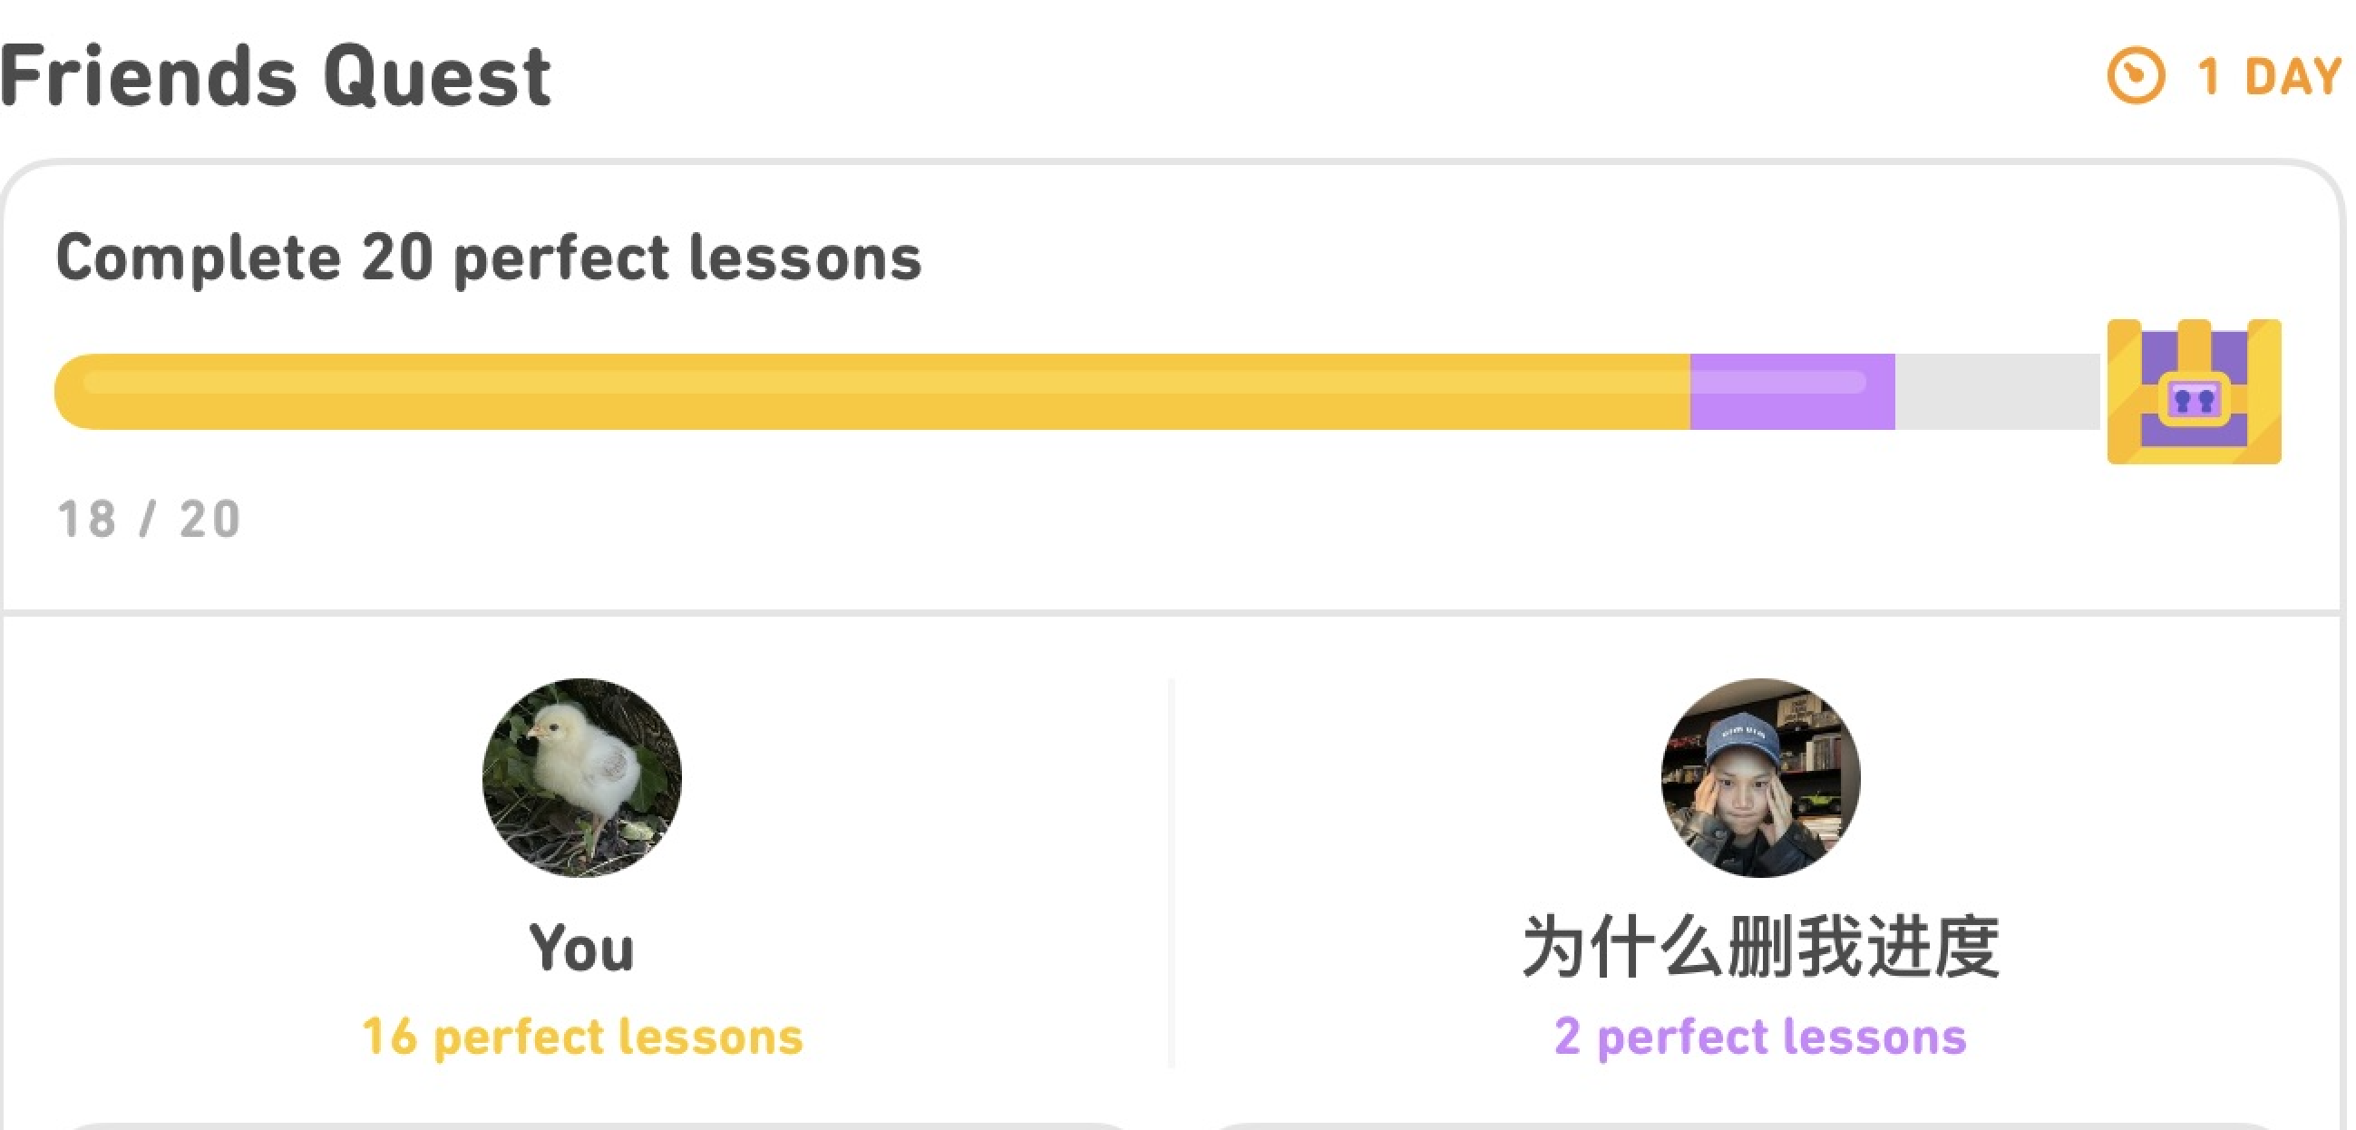Select the "1 DAY" time remaining label

point(2268,77)
